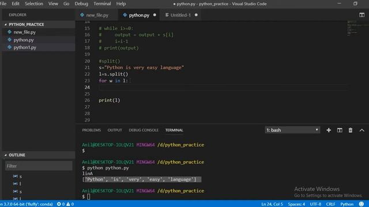Screen dimensions: 369x207
Task: Kill terminal with trash icon
Action: (351, 131)
